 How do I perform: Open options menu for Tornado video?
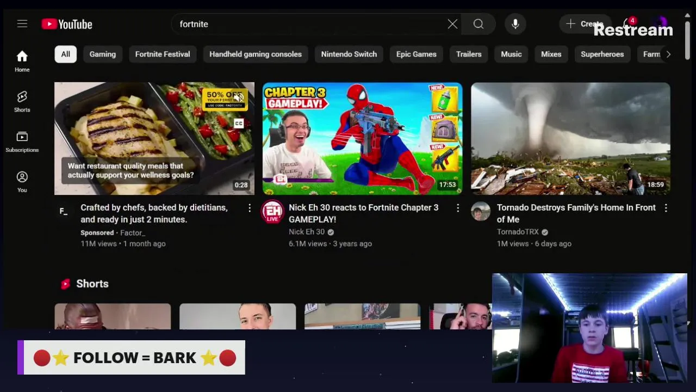tap(666, 208)
